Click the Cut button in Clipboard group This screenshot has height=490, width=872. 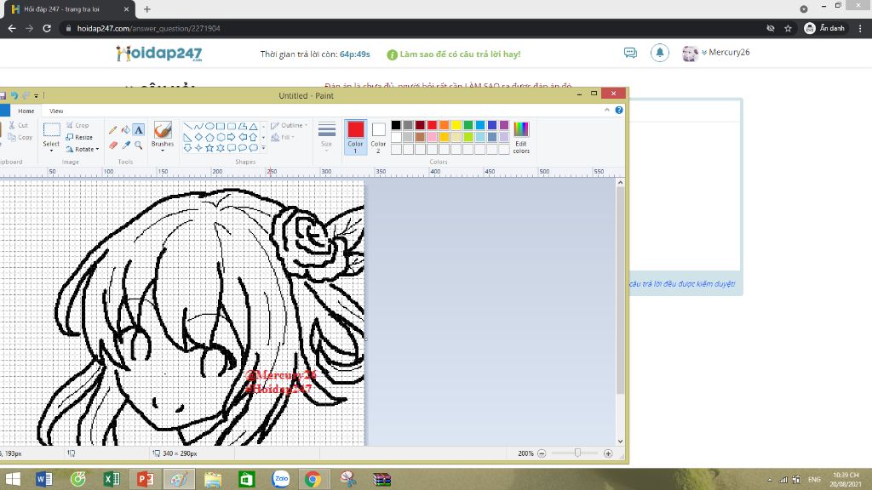pos(19,125)
